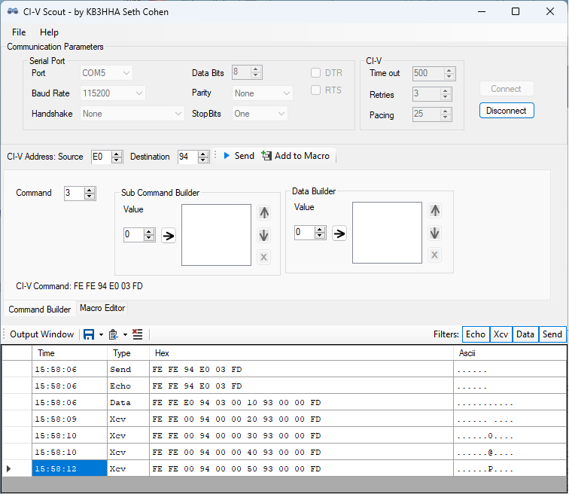Open the File menu

(19, 32)
